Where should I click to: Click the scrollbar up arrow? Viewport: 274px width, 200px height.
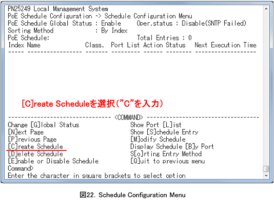pos(266,8)
